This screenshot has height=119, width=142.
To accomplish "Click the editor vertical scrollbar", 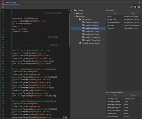I will 70,30.
